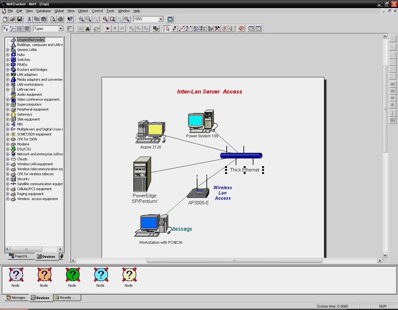Open print preview
The width and height of the screenshot is (398, 310).
click(53, 19)
